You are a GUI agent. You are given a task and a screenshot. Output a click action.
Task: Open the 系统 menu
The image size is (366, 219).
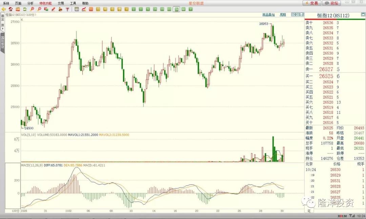coord(6,3)
